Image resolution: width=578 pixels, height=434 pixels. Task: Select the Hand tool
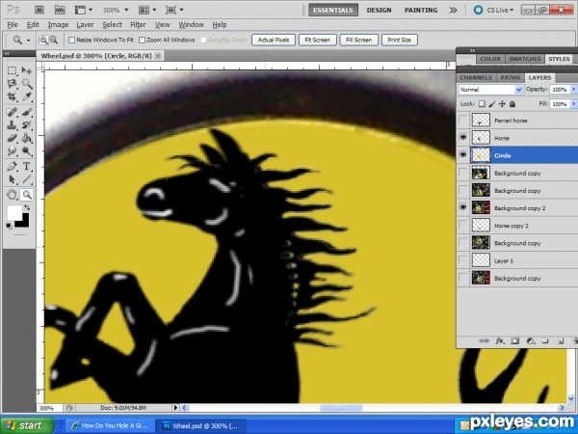pyautogui.click(x=13, y=195)
